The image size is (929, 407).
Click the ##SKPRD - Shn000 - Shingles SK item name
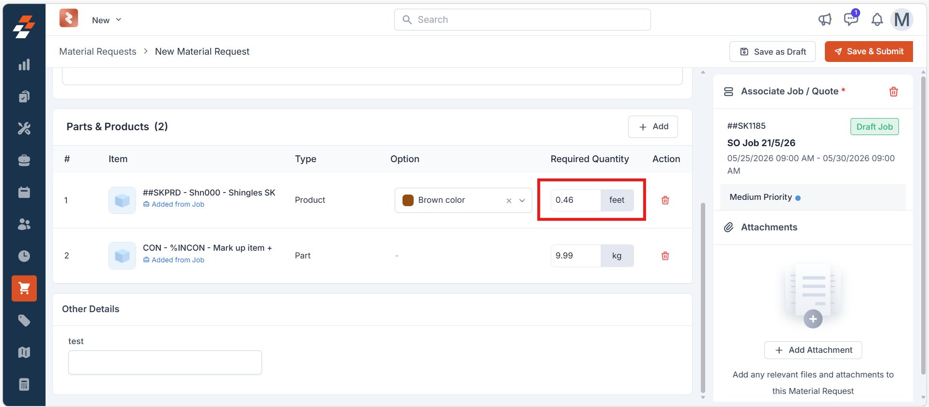pos(209,193)
